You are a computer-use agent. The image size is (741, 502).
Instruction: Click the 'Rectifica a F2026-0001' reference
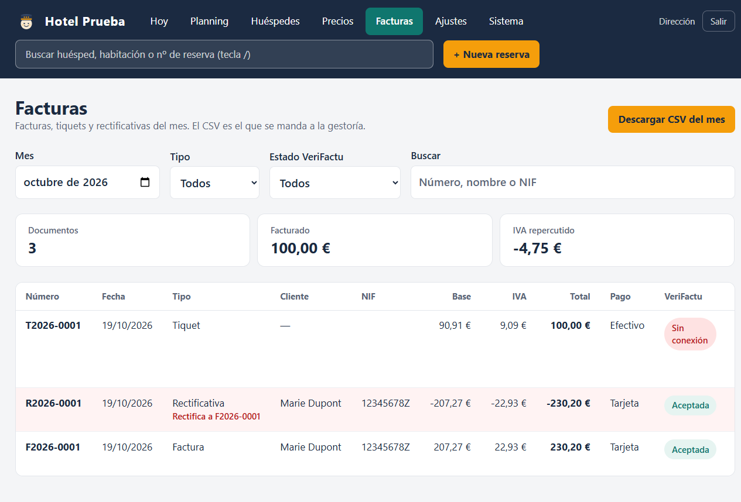217,417
